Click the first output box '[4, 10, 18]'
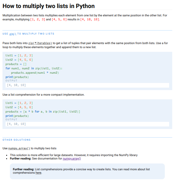This screenshot has width=175, height=182. [x=87, y=85]
